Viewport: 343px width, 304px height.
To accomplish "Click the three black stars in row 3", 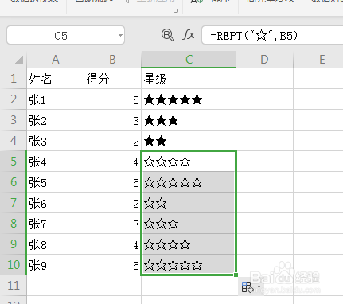I will 162,121.
